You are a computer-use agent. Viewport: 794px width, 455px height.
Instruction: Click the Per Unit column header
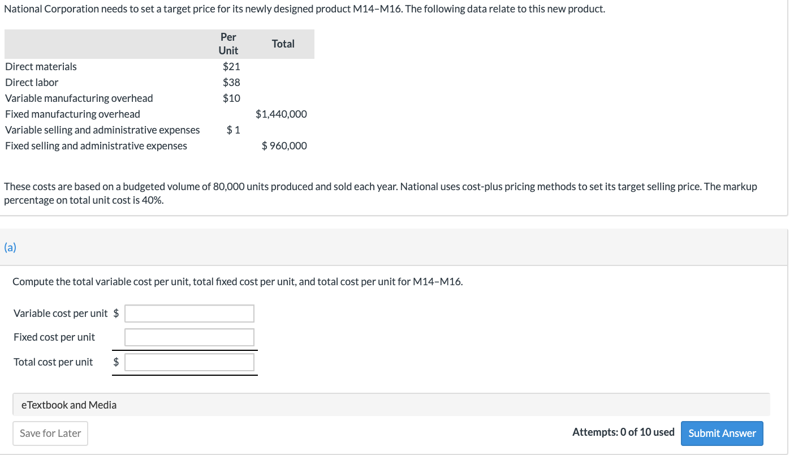click(228, 43)
